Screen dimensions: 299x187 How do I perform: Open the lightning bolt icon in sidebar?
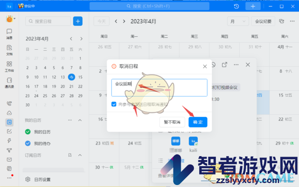(9, 141)
